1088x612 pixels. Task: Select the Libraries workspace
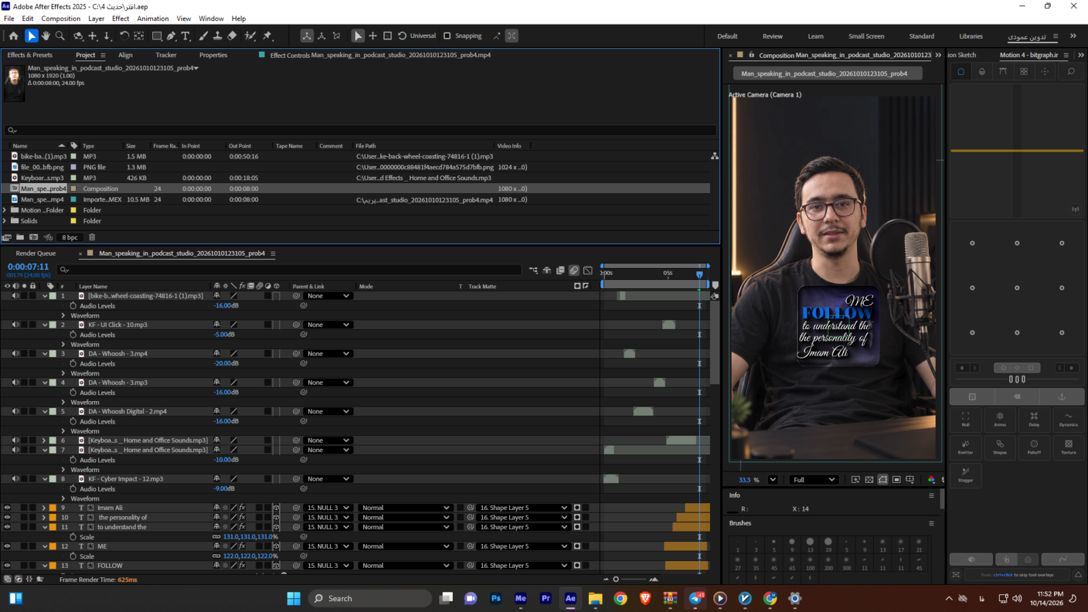click(x=971, y=36)
